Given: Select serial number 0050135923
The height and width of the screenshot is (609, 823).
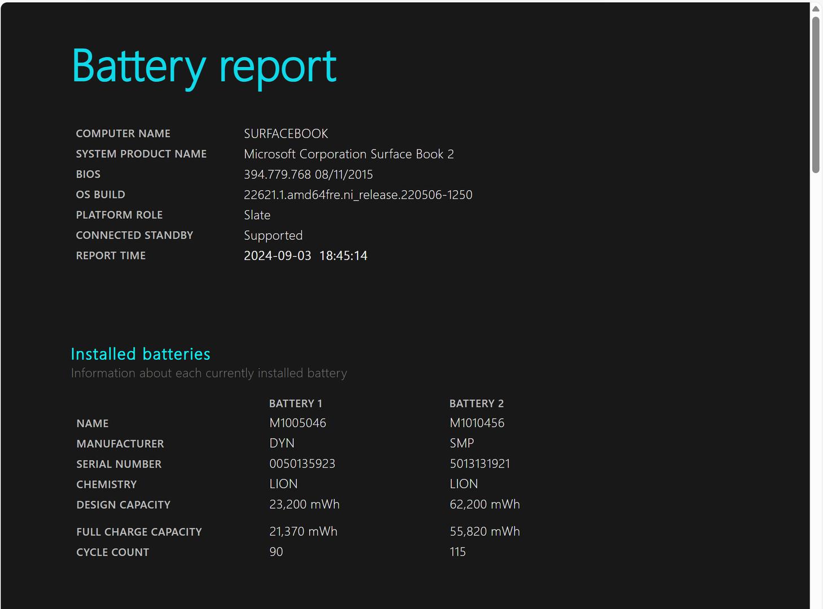Looking at the screenshot, I should pos(302,464).
